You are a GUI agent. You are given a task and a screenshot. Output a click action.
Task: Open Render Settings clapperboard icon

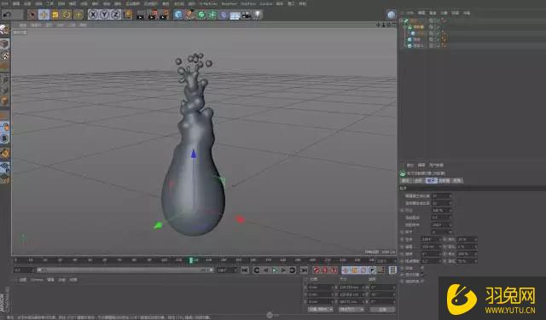click(164, 15)
